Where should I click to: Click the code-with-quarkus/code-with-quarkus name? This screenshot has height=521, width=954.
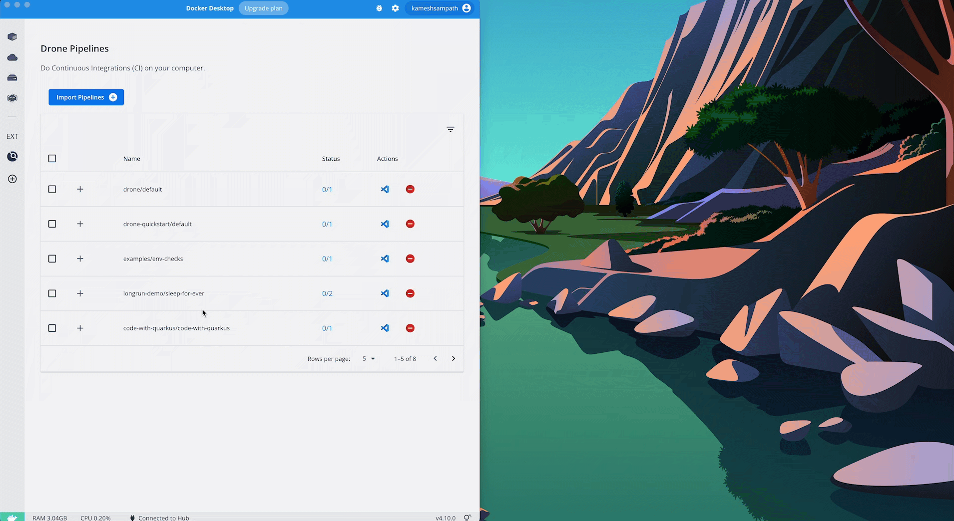tap(176, 328)
